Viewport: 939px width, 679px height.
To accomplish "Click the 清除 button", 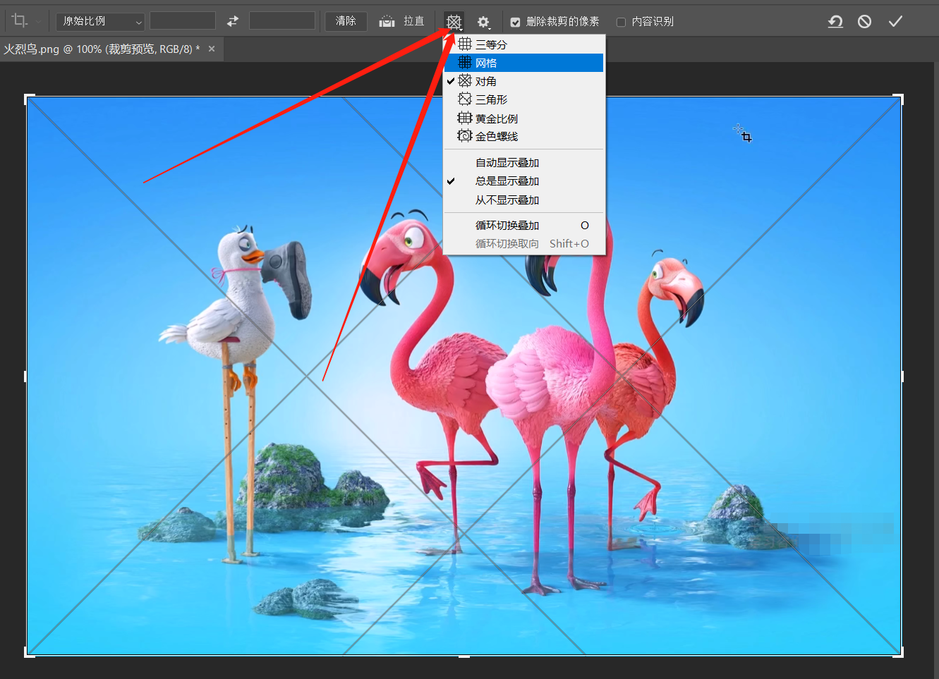I will click(x=346, y=21).
